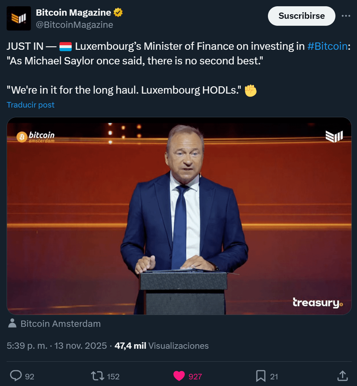Click the @BitcoinMagazine handle
The width and height of the screenshot is (357, 386).
[x=74, y=25]
